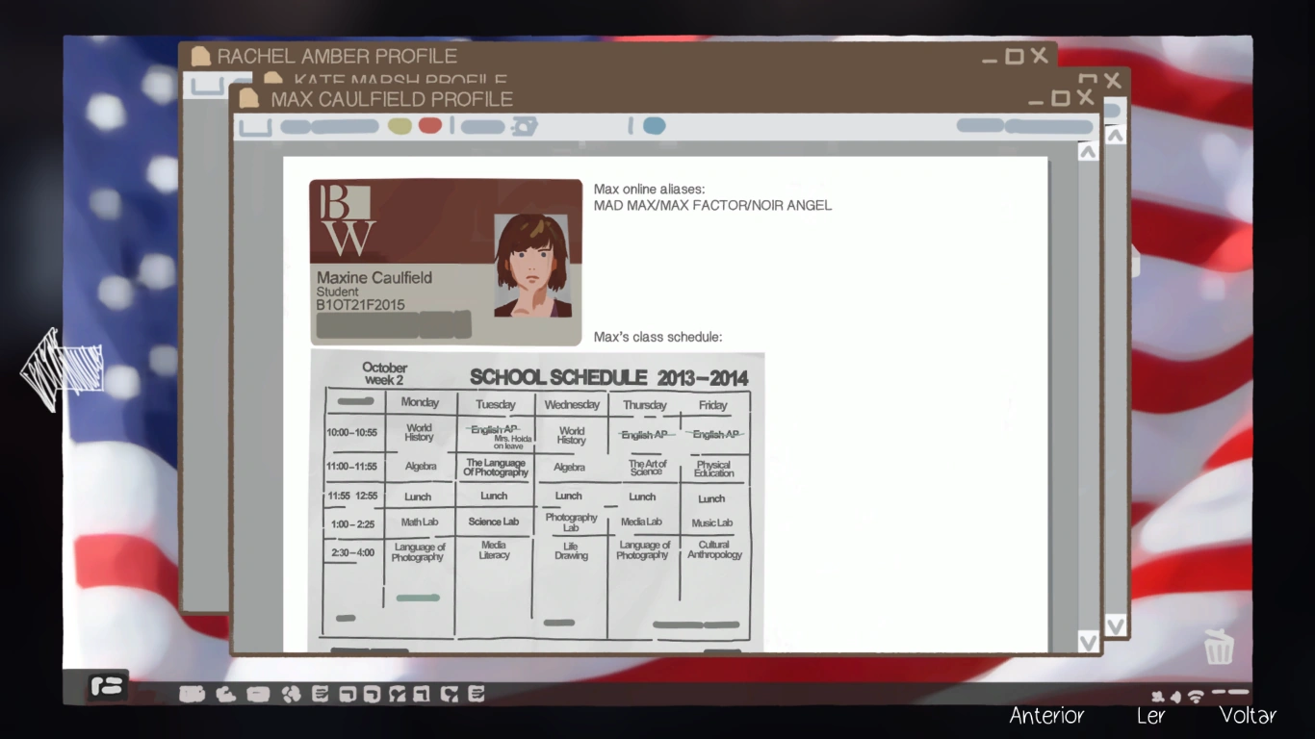Image resolution: width=1315 pixels, height=739 pixels.
Task: Click Tuesday's 'The Language Of Photography' cell
Action: (496, 468)
